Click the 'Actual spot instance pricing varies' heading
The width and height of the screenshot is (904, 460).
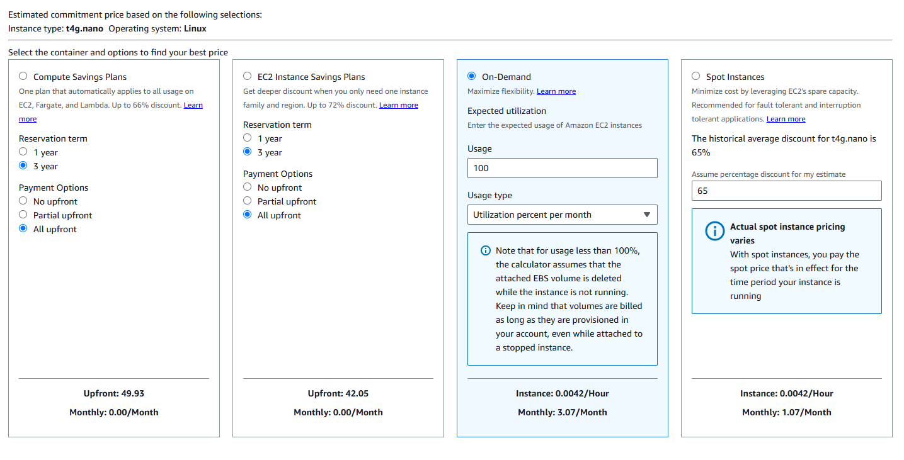coord(787,233)
